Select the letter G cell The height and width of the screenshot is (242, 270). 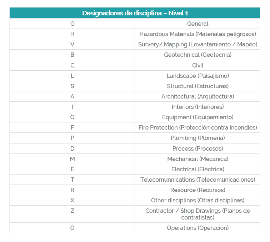point(72,24)
